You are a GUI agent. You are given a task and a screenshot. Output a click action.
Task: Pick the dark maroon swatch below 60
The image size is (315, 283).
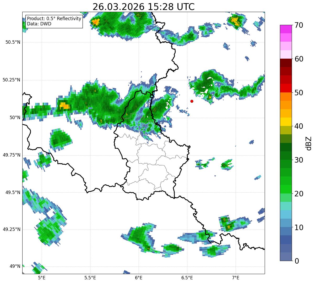(286, 63)
